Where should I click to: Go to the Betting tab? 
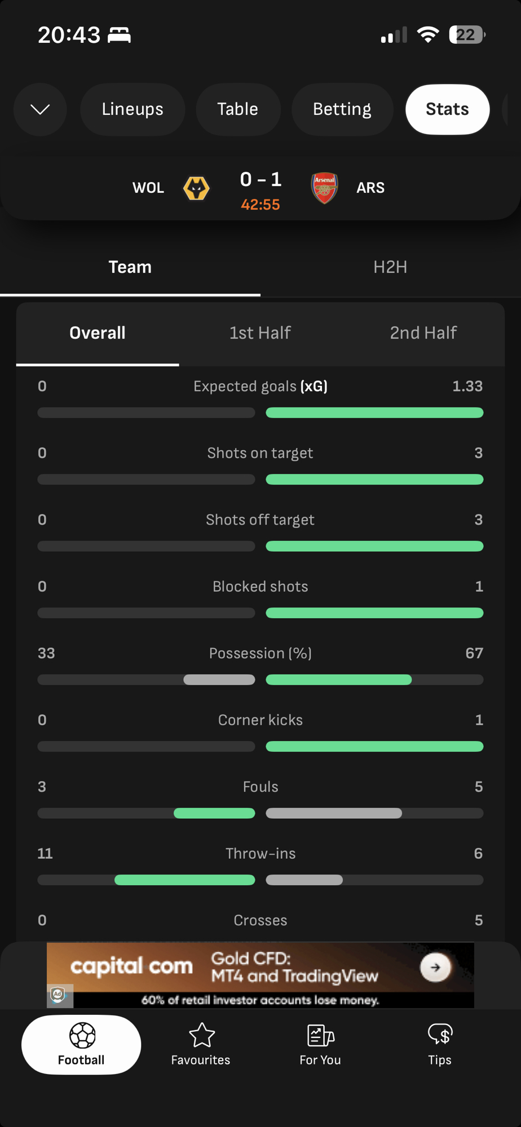pyautogui.click(x=342, y=109)
